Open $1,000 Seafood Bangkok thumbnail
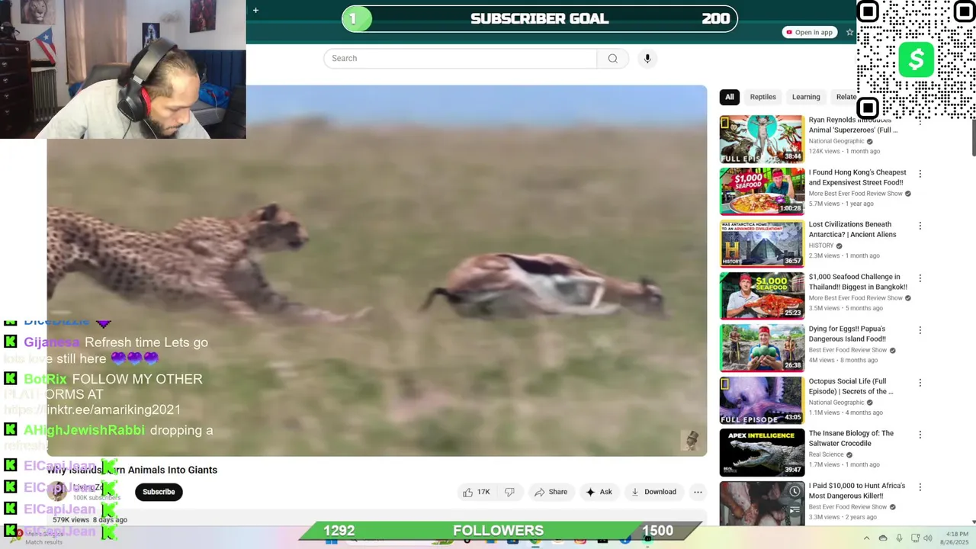The height and width of the screenshot is (549, 976). pos(762,296)
